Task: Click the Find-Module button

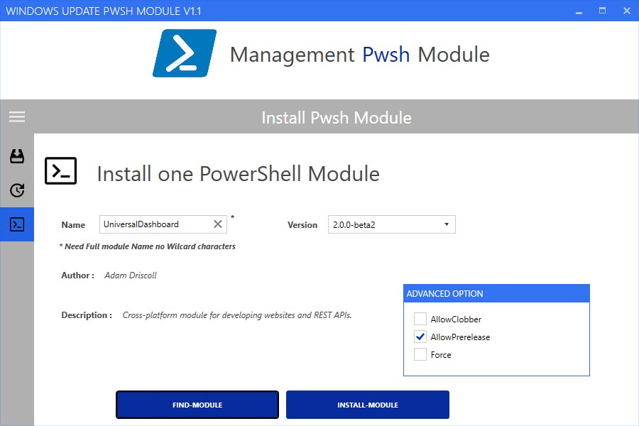Action: point(197,405)
